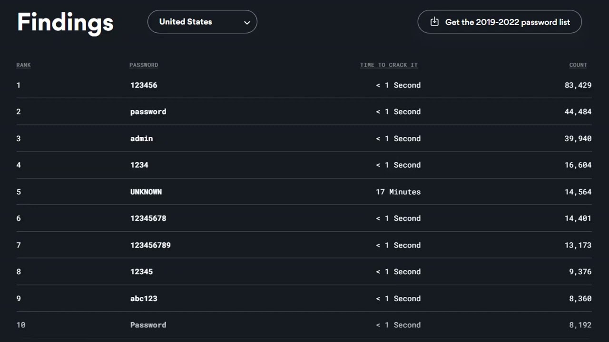
Task: Select the password 123456 cell
Action: 144,85
